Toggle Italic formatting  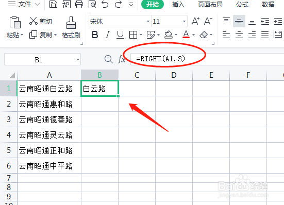pos(108,35)
